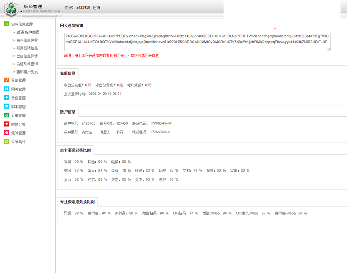347x273 pixels.
Task: Expand the 分组管理 sidebar section
Action: point(19,81)
